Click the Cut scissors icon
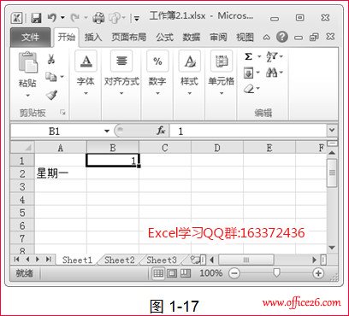The height and width of the screenshot is (316, 349). click(51, 59)
